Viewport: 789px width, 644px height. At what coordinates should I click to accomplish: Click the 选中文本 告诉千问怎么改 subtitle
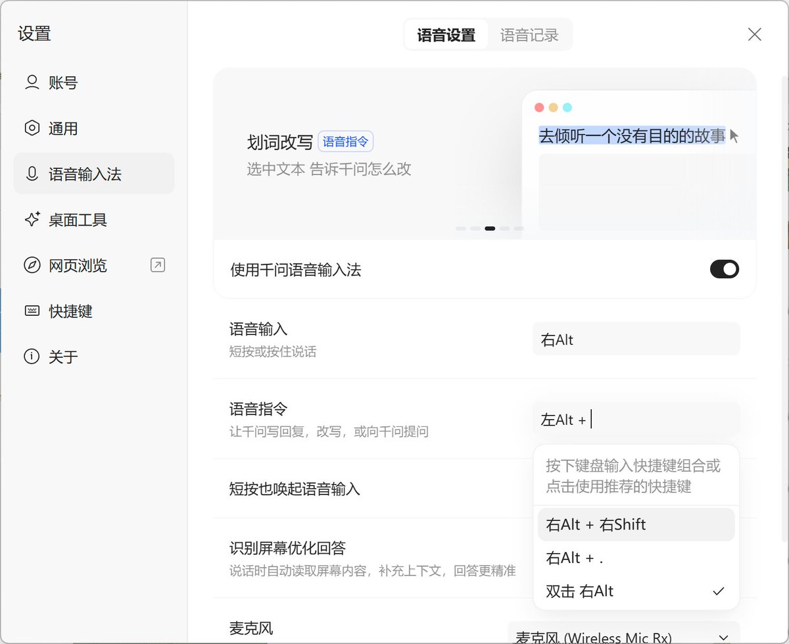point(329,169)
